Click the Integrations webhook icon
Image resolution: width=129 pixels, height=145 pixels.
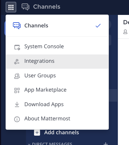[17, 62]
